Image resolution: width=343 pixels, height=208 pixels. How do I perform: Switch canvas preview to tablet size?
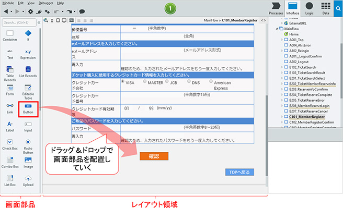pyautogui.click(x=58, y=20)
